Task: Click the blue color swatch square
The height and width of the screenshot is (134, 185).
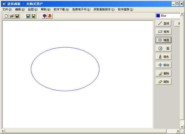Action: pyautogui.click(x=158, y=16)
